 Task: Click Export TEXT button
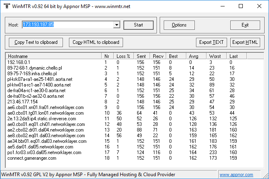[212, 42]
